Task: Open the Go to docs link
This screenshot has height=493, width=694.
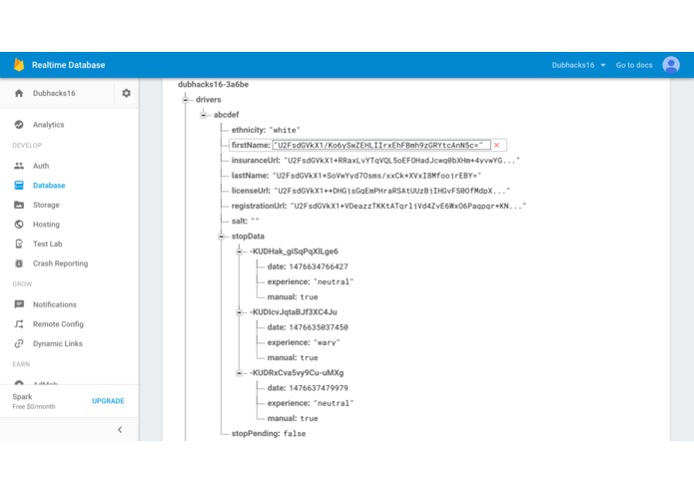Action: click(x=634, y=65)
